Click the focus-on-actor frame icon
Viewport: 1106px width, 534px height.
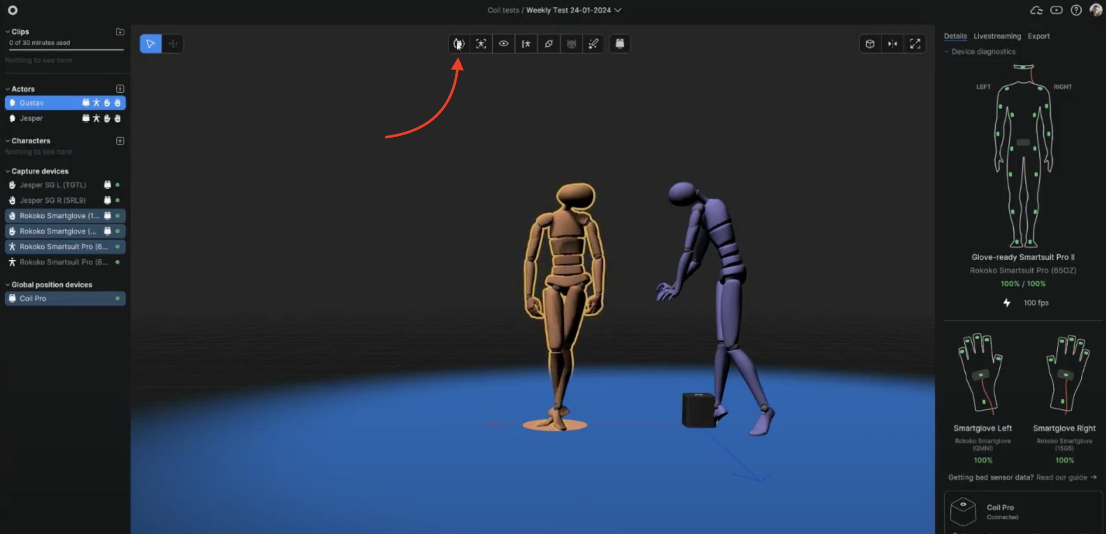click(481, 44)
